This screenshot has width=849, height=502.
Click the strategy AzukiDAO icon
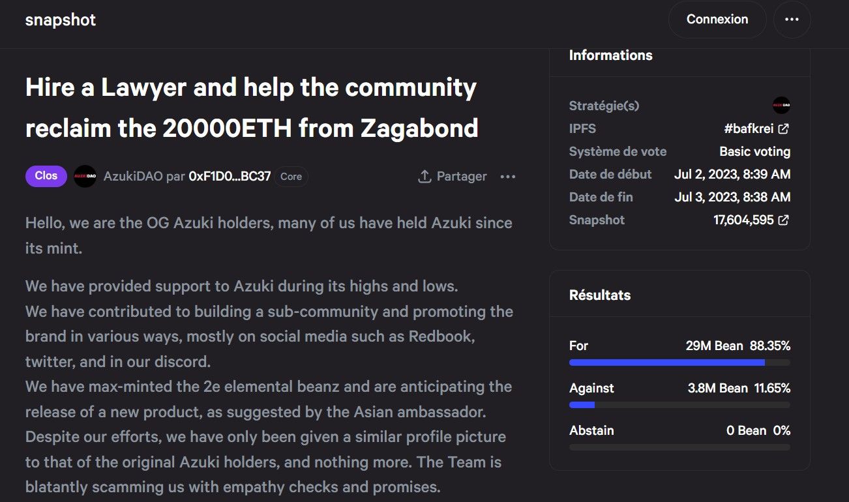pyautogui.click(x=781, y=105)
